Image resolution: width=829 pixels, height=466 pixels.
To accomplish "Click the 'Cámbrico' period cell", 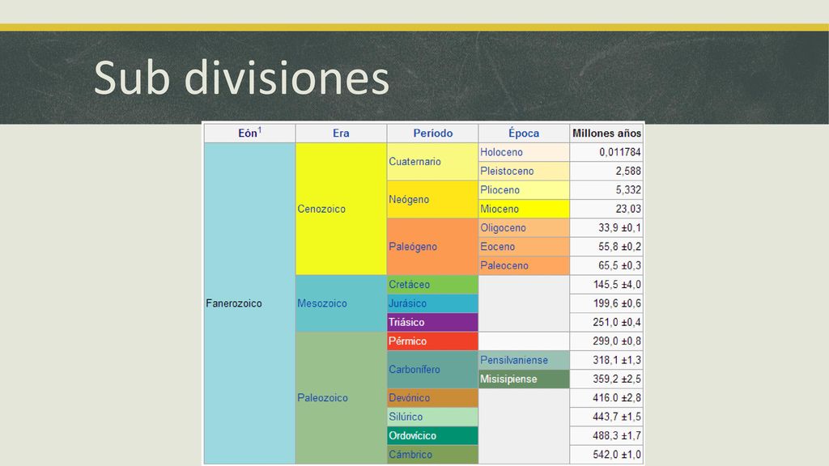I will tap(432, 455).
